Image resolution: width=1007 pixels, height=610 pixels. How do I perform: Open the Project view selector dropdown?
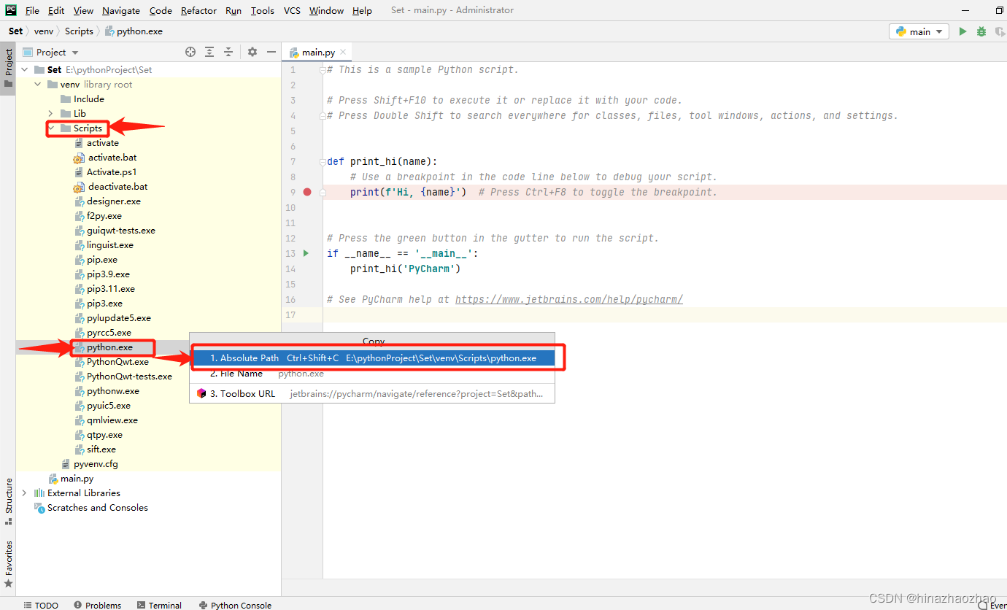coord(51,52)
